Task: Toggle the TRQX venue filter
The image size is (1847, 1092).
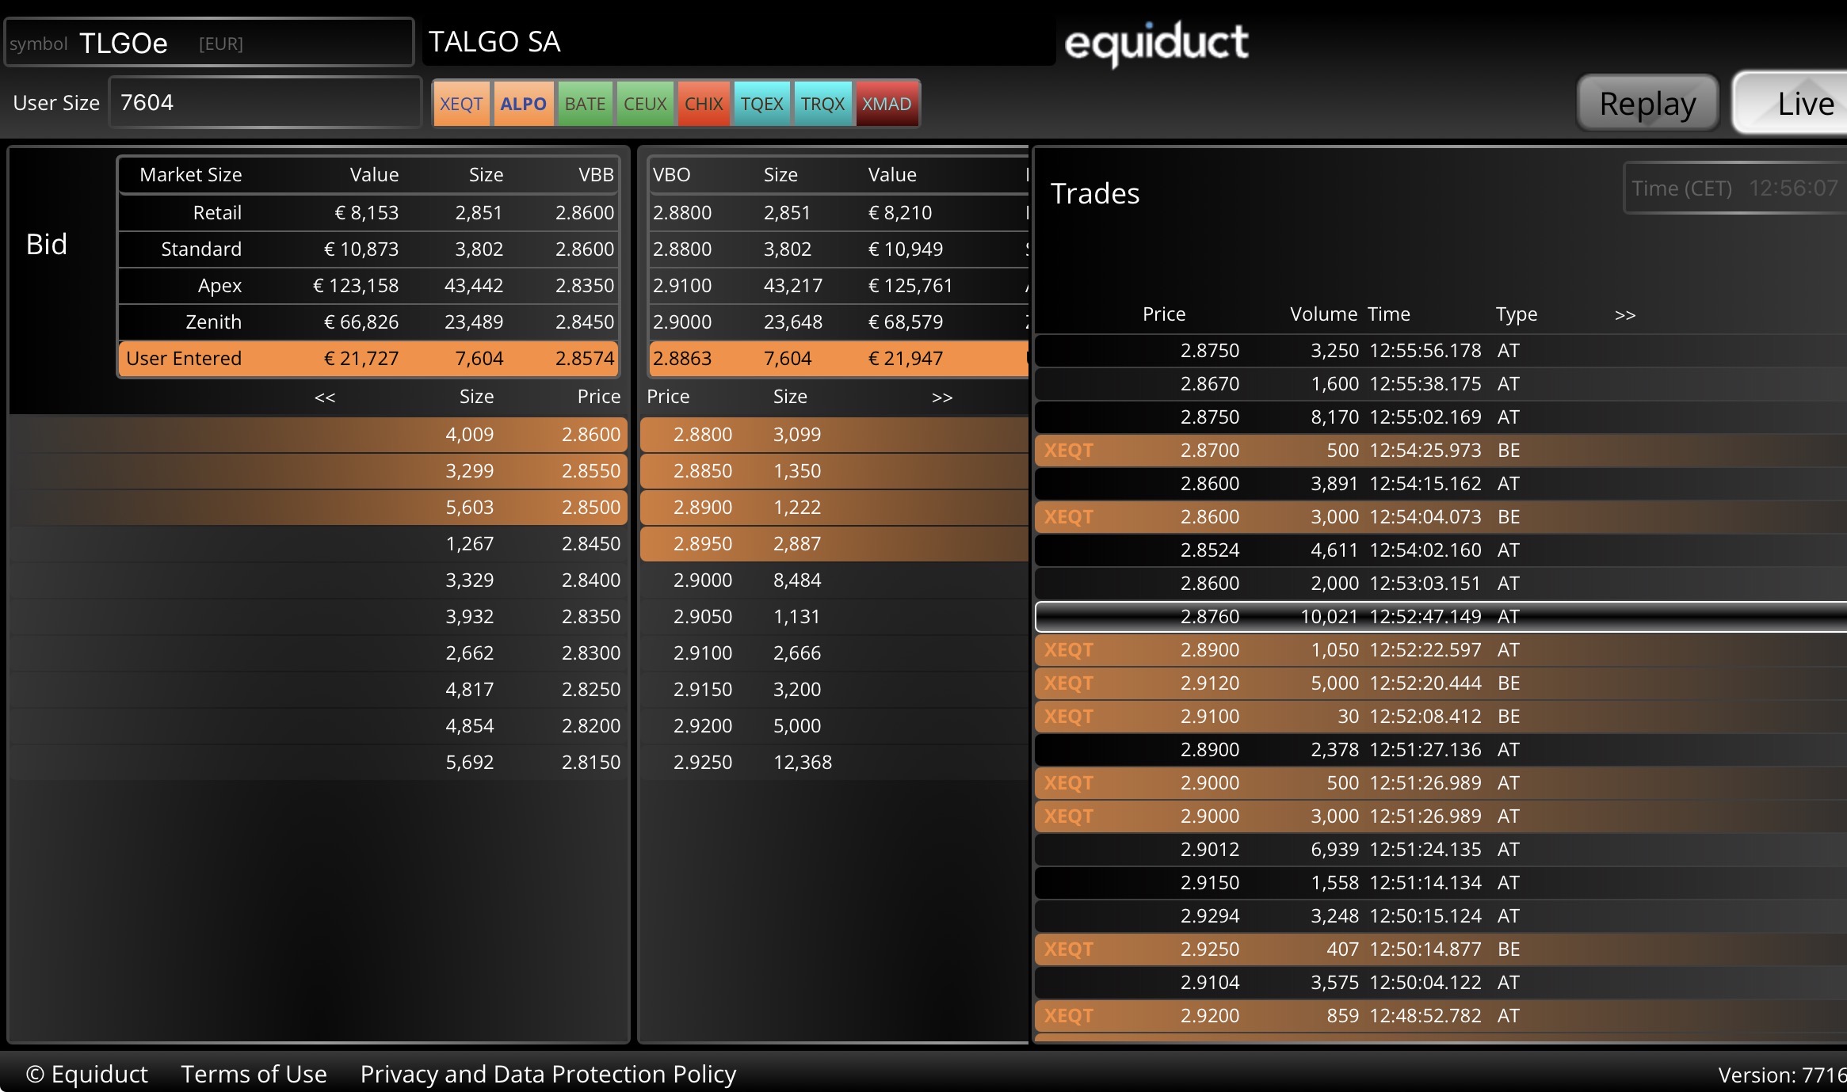Action: coord(822,104)
